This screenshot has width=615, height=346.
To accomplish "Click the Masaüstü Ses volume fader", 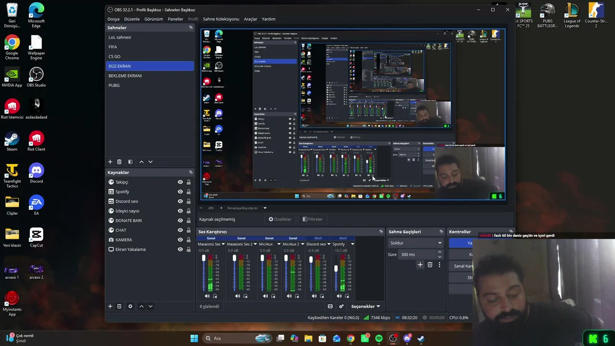I will click(204, 258).
